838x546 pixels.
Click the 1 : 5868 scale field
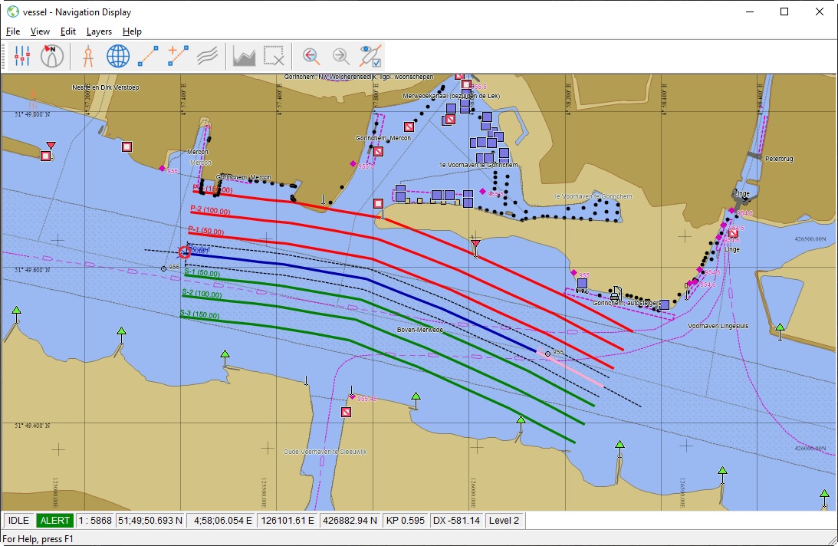[95, 521]
